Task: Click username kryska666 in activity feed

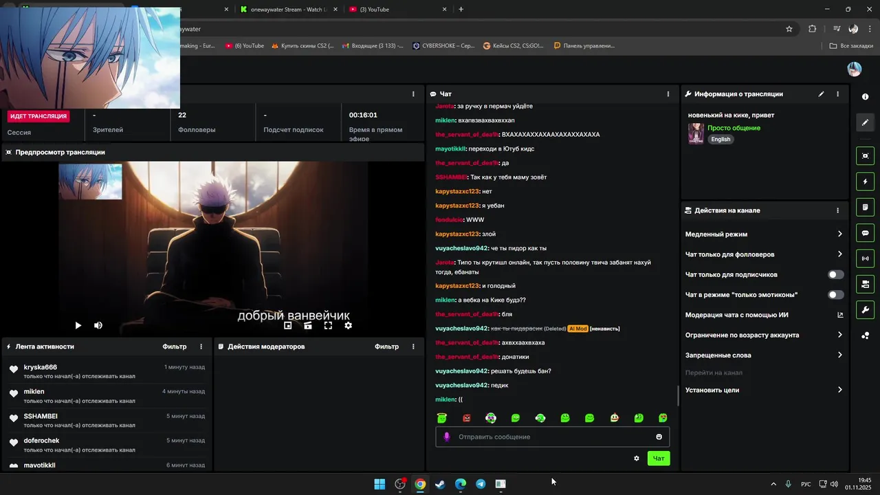Action: point(41,368)
